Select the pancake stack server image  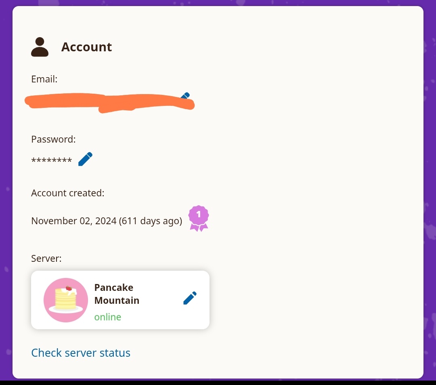point(66,300)
